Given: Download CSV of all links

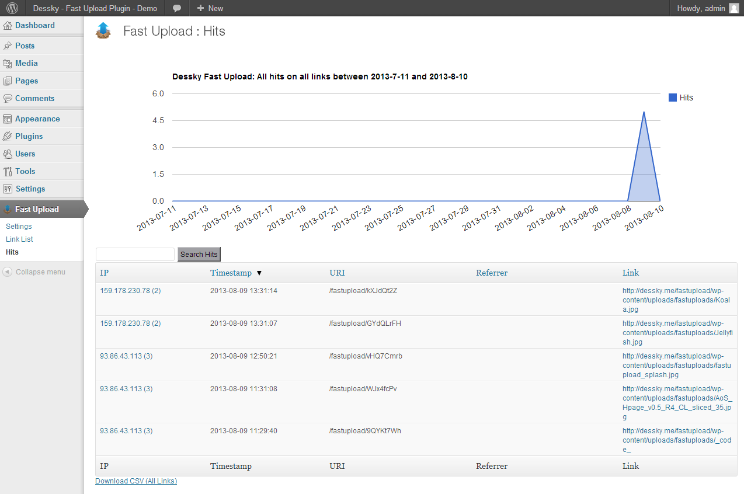Looking at the screenshot, I should pyautogui.click(x=136, y=481).
